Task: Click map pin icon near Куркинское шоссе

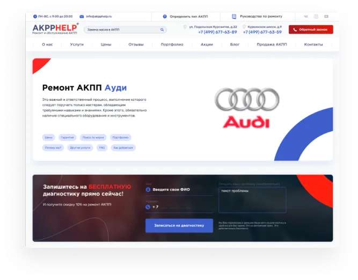Action: pyautogui.click(x=244, y=27)
